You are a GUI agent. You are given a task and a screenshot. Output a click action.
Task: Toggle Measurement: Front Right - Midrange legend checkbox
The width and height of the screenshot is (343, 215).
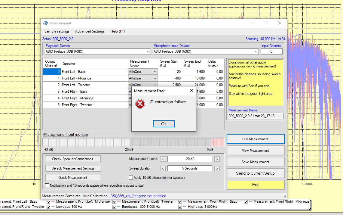click(246, 202)
